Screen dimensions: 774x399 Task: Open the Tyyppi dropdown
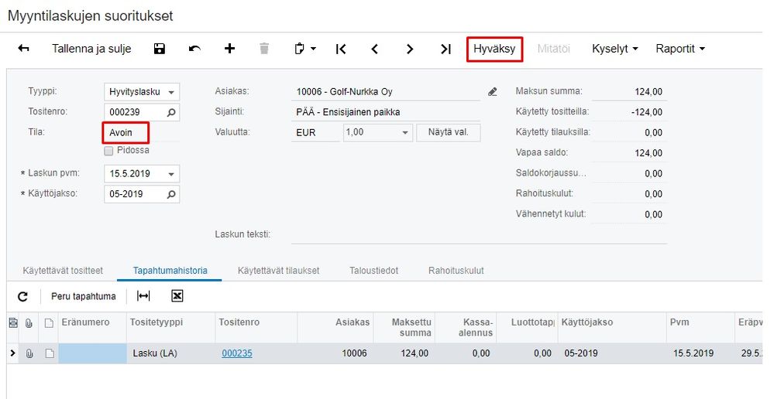tap(171, 92)
